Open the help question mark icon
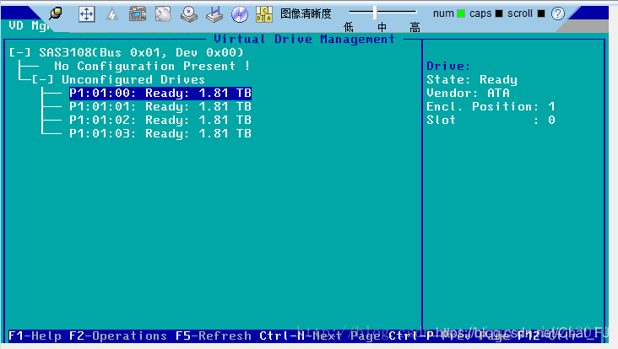The height and width of the screenshot is (349, 618). (558, 13)
